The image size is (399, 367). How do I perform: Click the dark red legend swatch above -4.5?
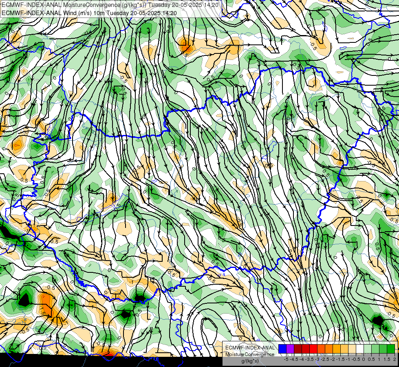(x=298, y=349)
